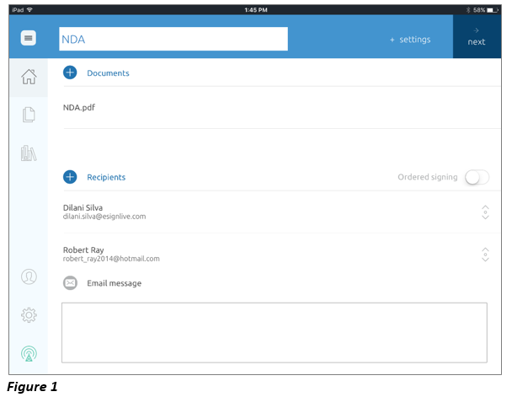Open the hamburger menu button
The height and width of the screenshot is (397, 512).
pos(29,38)
